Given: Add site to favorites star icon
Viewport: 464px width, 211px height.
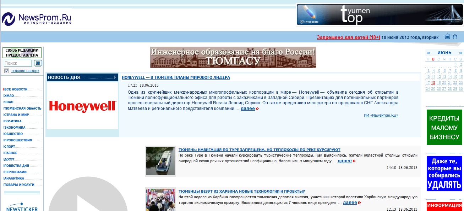Looking at the screenshot, I should pyautogui.click(x=455, y=36).
